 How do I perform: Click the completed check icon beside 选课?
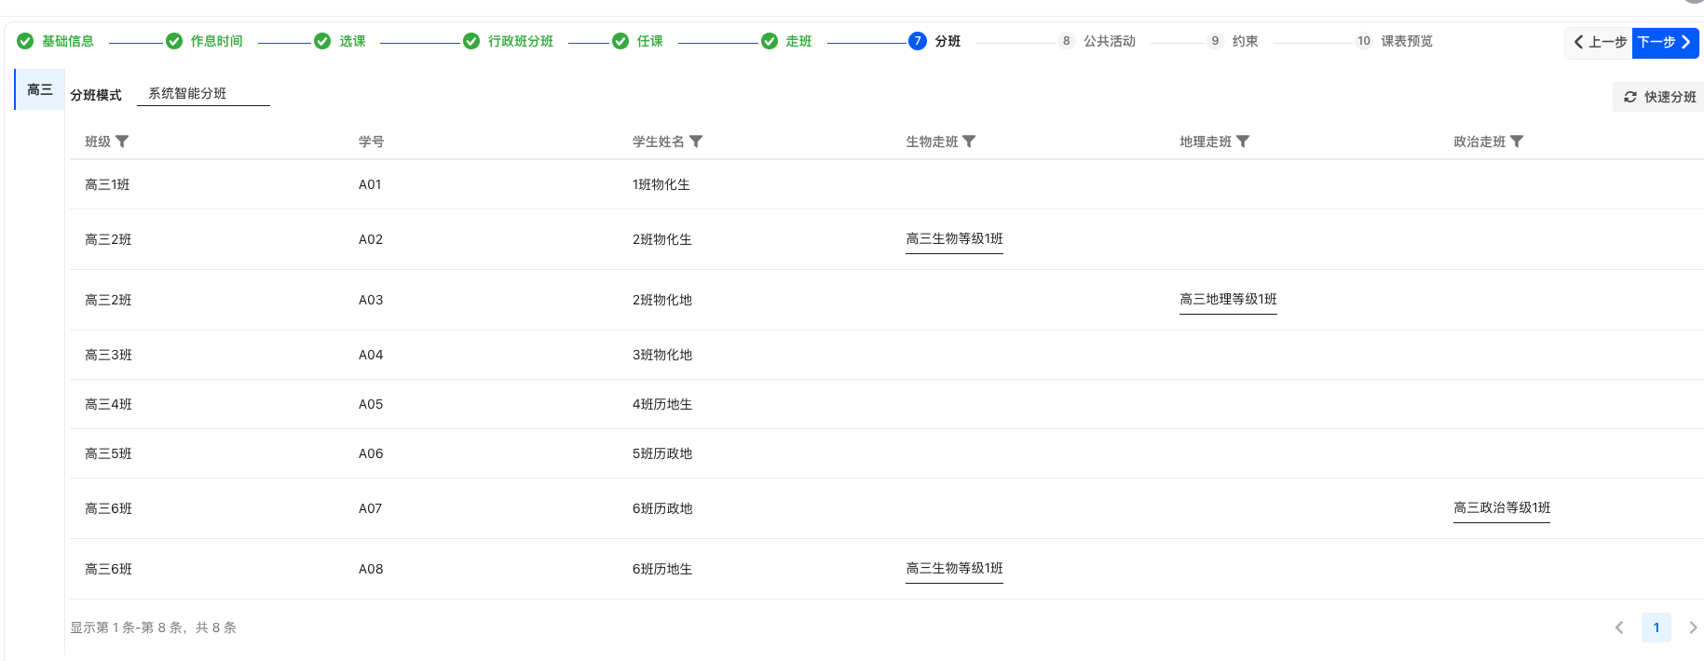(322, 41)
